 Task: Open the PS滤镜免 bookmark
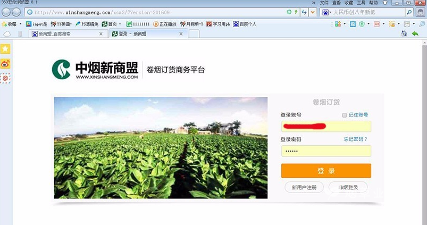[87, 24]
